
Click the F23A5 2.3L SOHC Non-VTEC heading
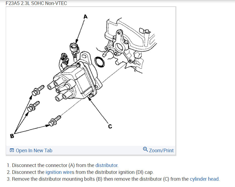[36, 3]
